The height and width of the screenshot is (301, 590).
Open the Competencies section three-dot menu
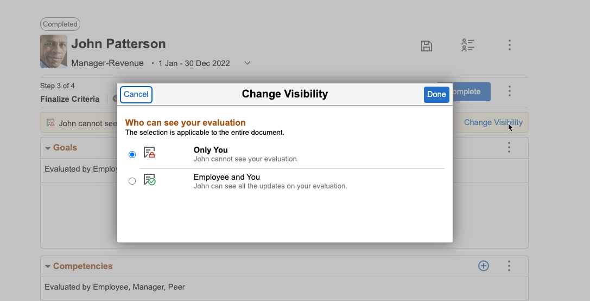(509, 266)
